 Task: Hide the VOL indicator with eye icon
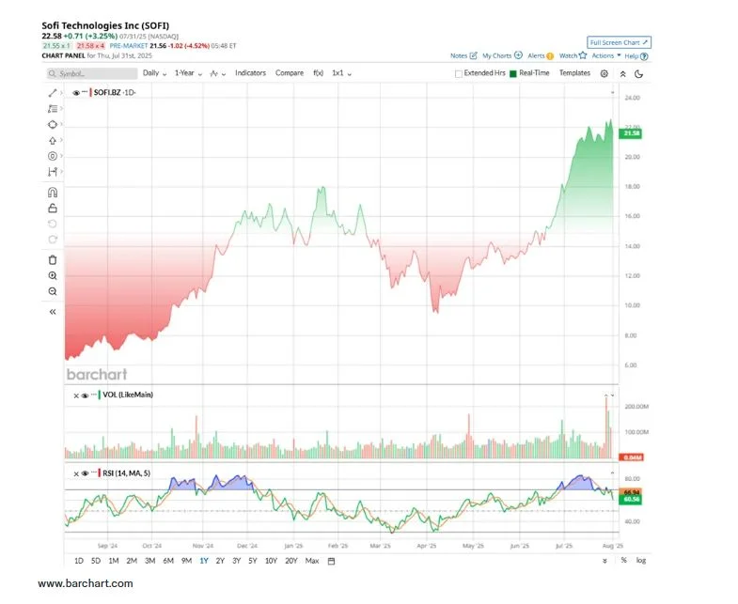click(x=85, y=395)
